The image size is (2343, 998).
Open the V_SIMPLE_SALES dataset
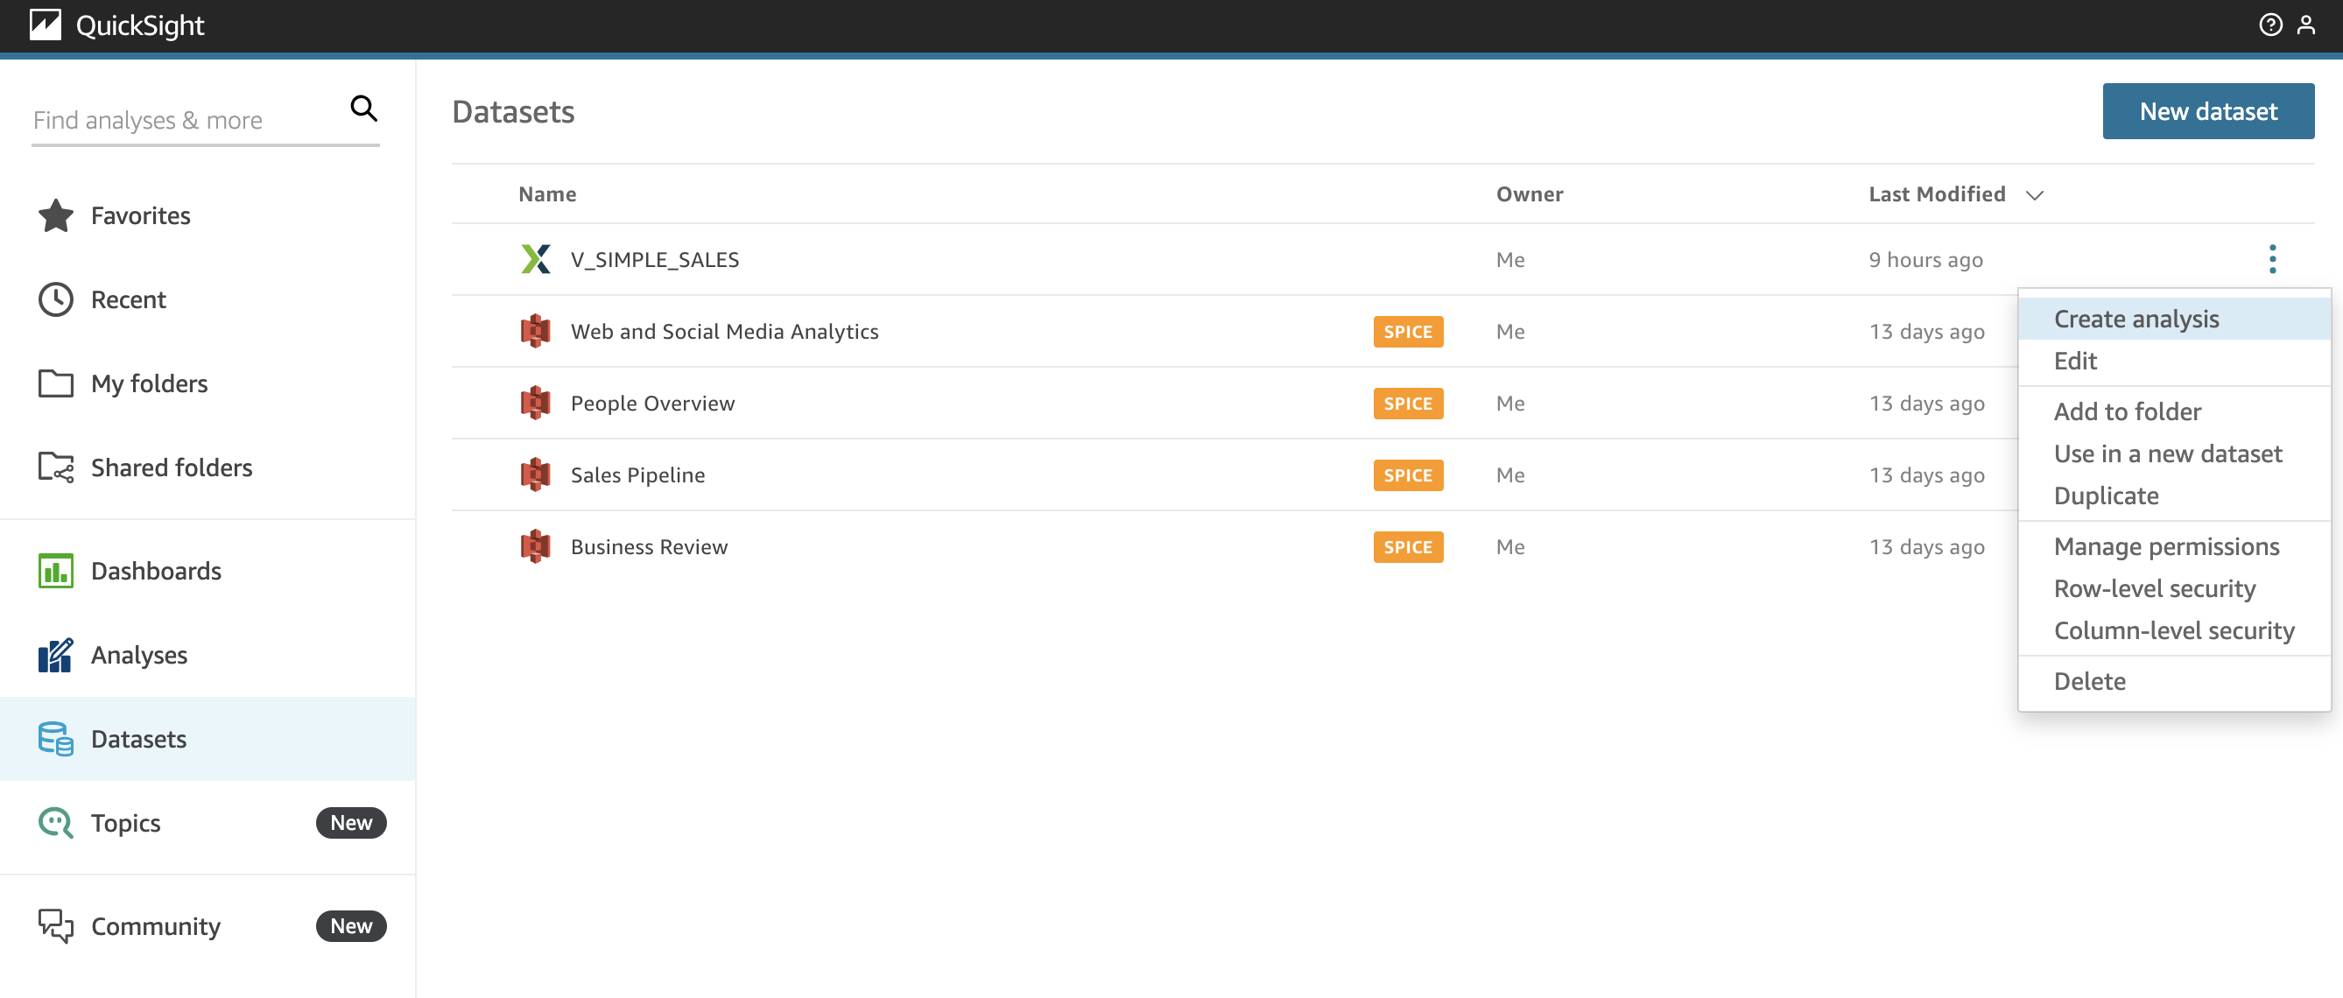pos(654,259)
